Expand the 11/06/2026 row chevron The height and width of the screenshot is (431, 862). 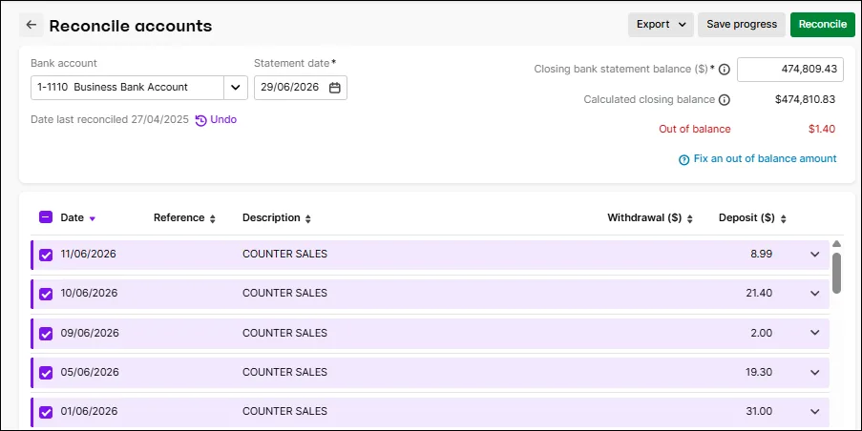coord(814,255)
